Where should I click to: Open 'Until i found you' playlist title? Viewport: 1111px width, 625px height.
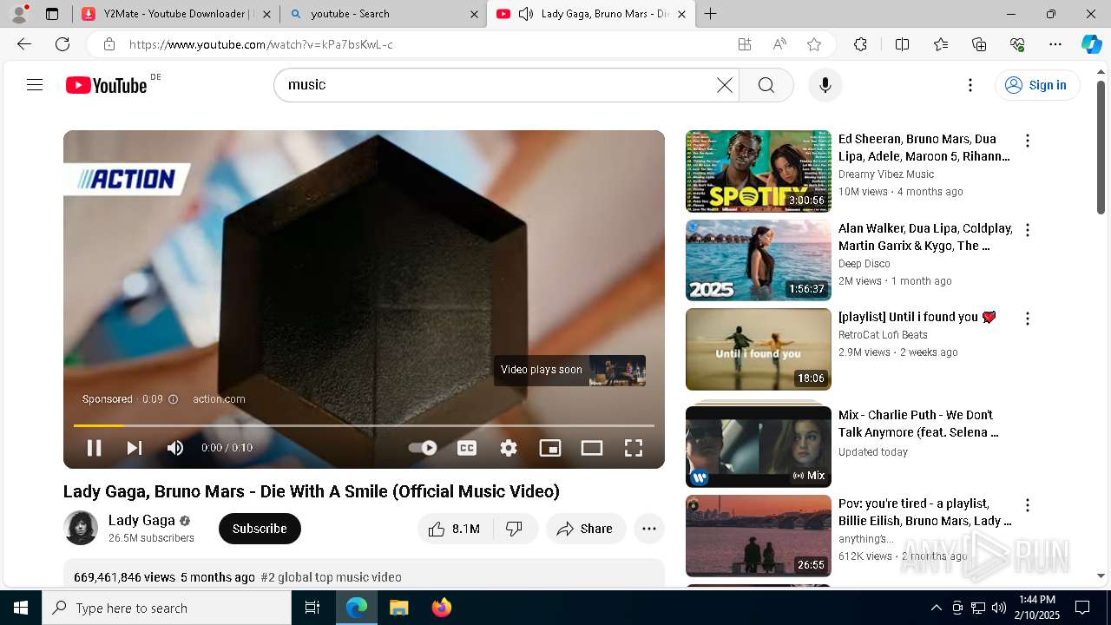[917, 317]
